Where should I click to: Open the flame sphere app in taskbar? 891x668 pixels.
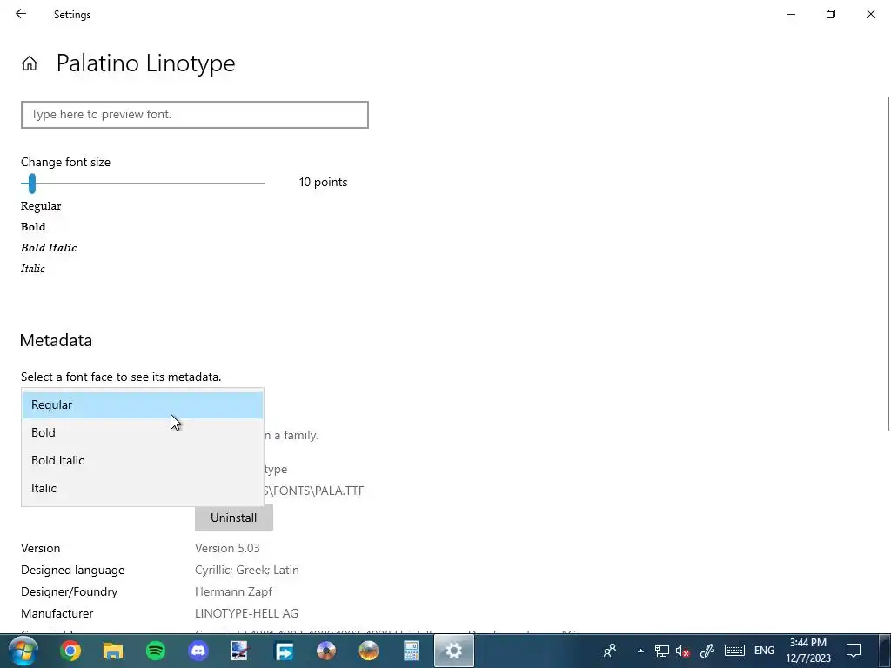369,651
